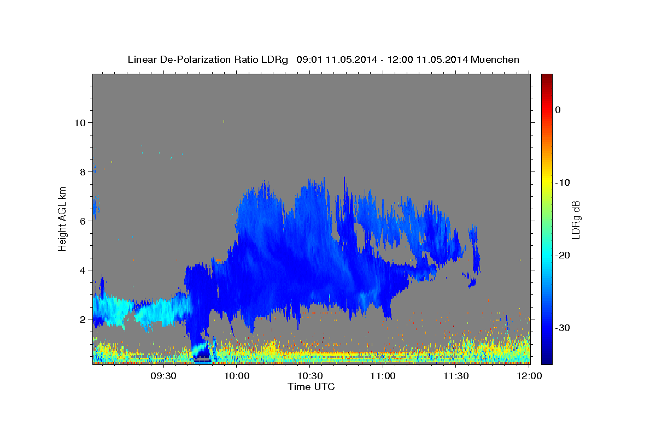The height and width of the screenshot is (437, 656).
Task: Click the 'Height AGL km' y-axis label
Action: point(63,218)
